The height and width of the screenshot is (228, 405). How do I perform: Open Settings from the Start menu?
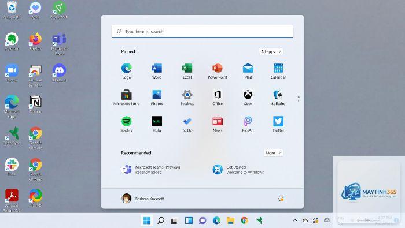[x=187, y=98]
